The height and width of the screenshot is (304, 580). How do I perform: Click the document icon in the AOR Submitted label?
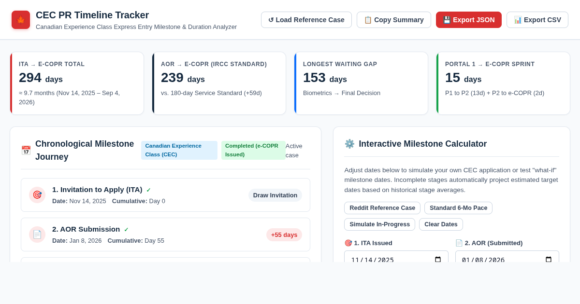[459, 243]
